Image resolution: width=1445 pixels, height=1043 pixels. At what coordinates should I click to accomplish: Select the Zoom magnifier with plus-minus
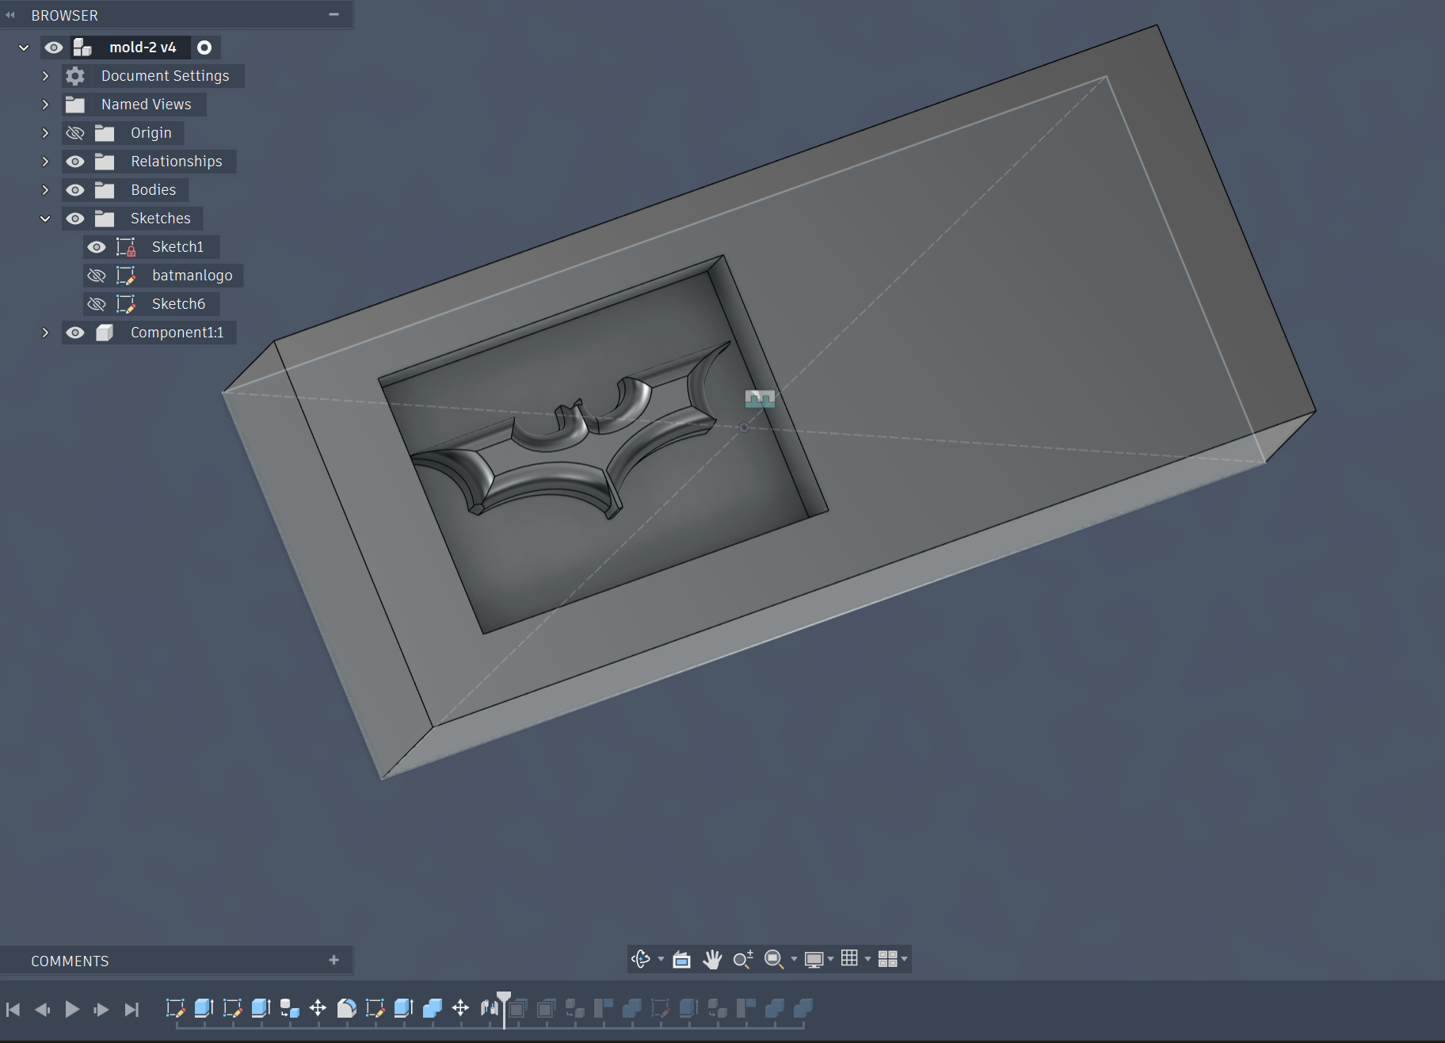coord(743,960)
